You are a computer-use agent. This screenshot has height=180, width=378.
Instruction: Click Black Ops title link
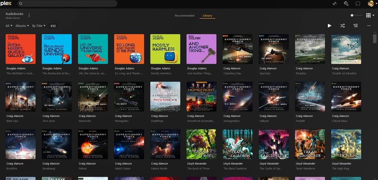12,121
